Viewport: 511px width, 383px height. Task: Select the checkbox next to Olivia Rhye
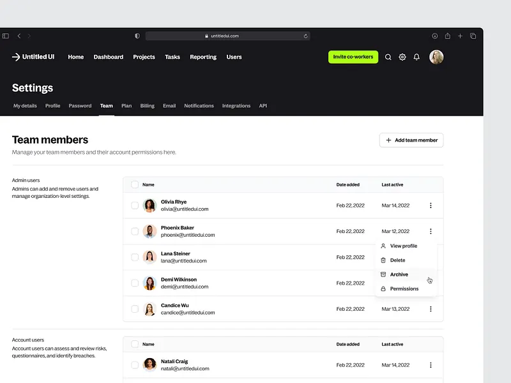135,206
